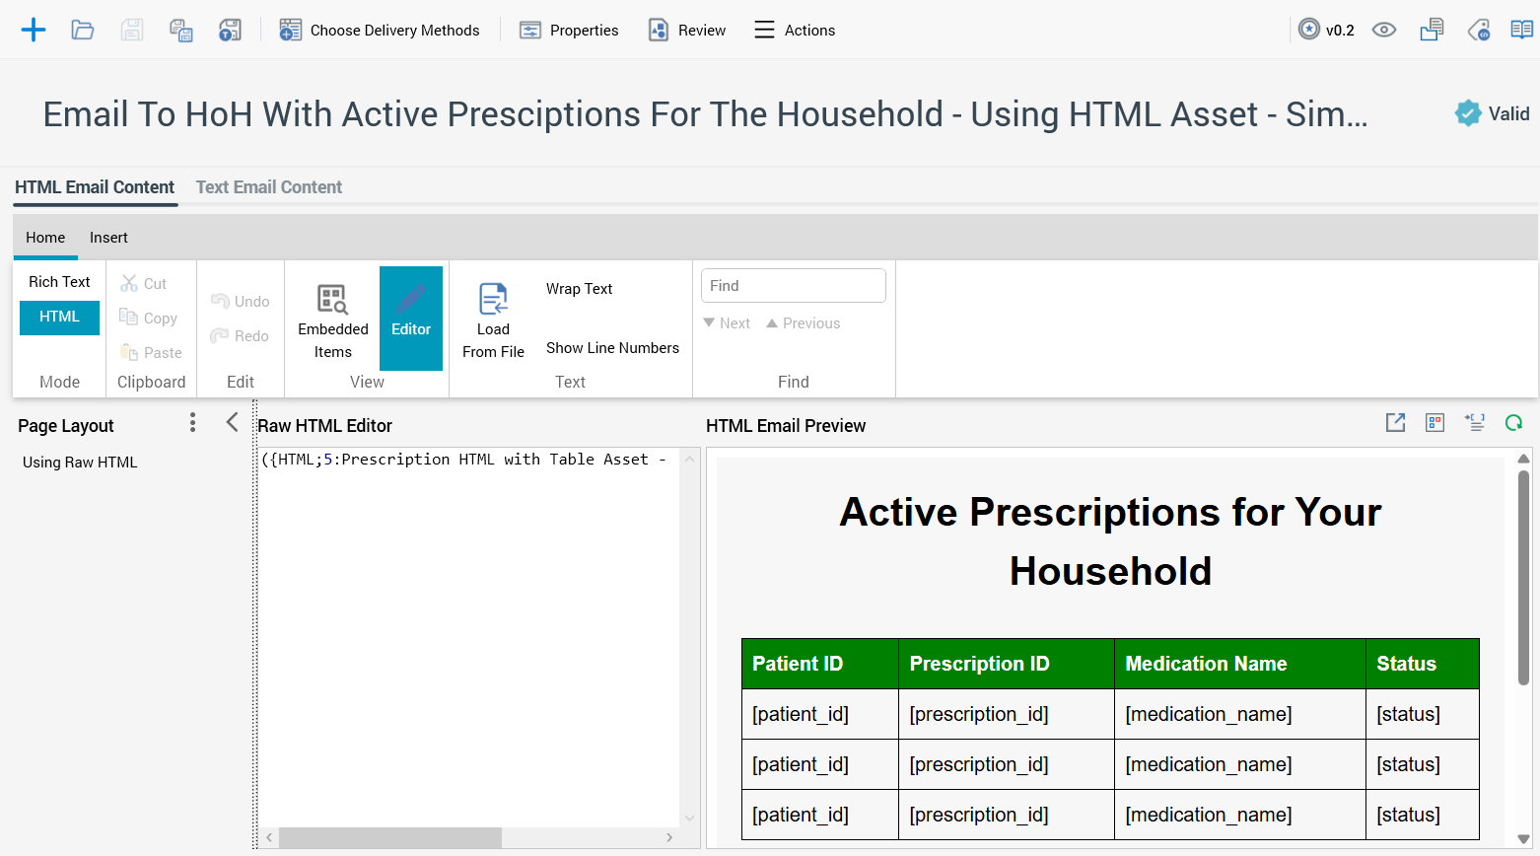Enable Show Line Numbers

(612, 348)
